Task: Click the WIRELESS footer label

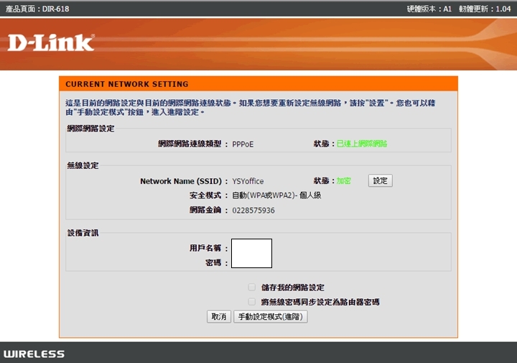Action: [x=34, y=354]
